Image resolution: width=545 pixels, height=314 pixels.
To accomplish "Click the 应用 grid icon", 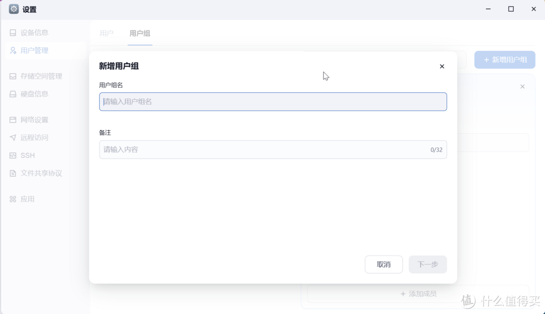I will (13, 199).
